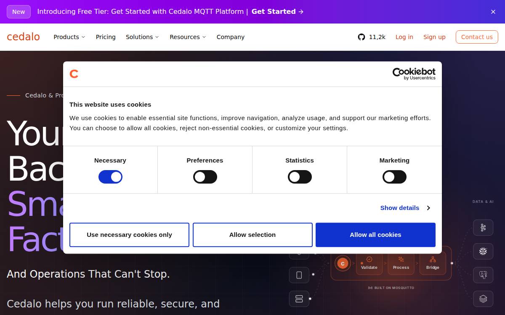The image size is (505, 315).
Task: Click the New badge in the banner
Action: (x=19, y=12)
